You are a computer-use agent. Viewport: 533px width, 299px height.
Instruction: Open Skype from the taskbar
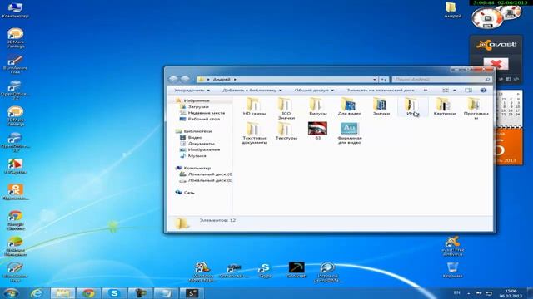point(114,293)
